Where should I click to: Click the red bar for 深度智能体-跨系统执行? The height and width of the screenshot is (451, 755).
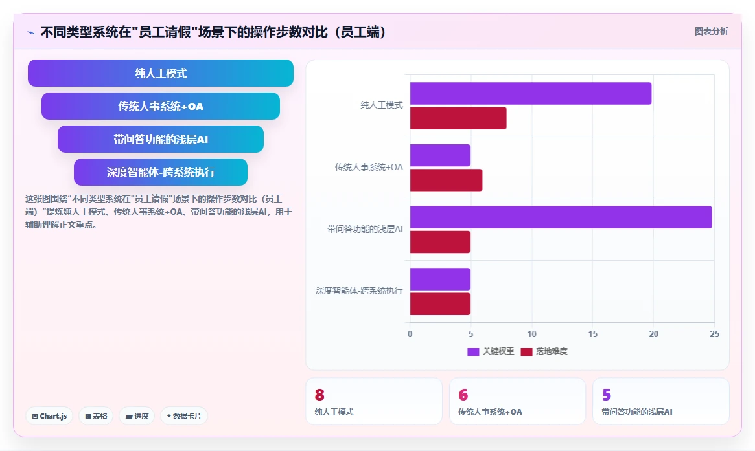(x=440, y=304)
